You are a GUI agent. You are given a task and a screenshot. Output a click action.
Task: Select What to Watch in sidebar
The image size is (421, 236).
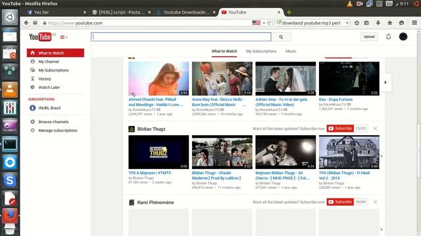[x=55, y=53]
